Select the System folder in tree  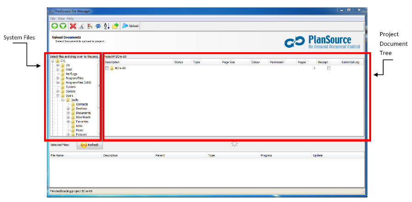(x=70, y=87)
